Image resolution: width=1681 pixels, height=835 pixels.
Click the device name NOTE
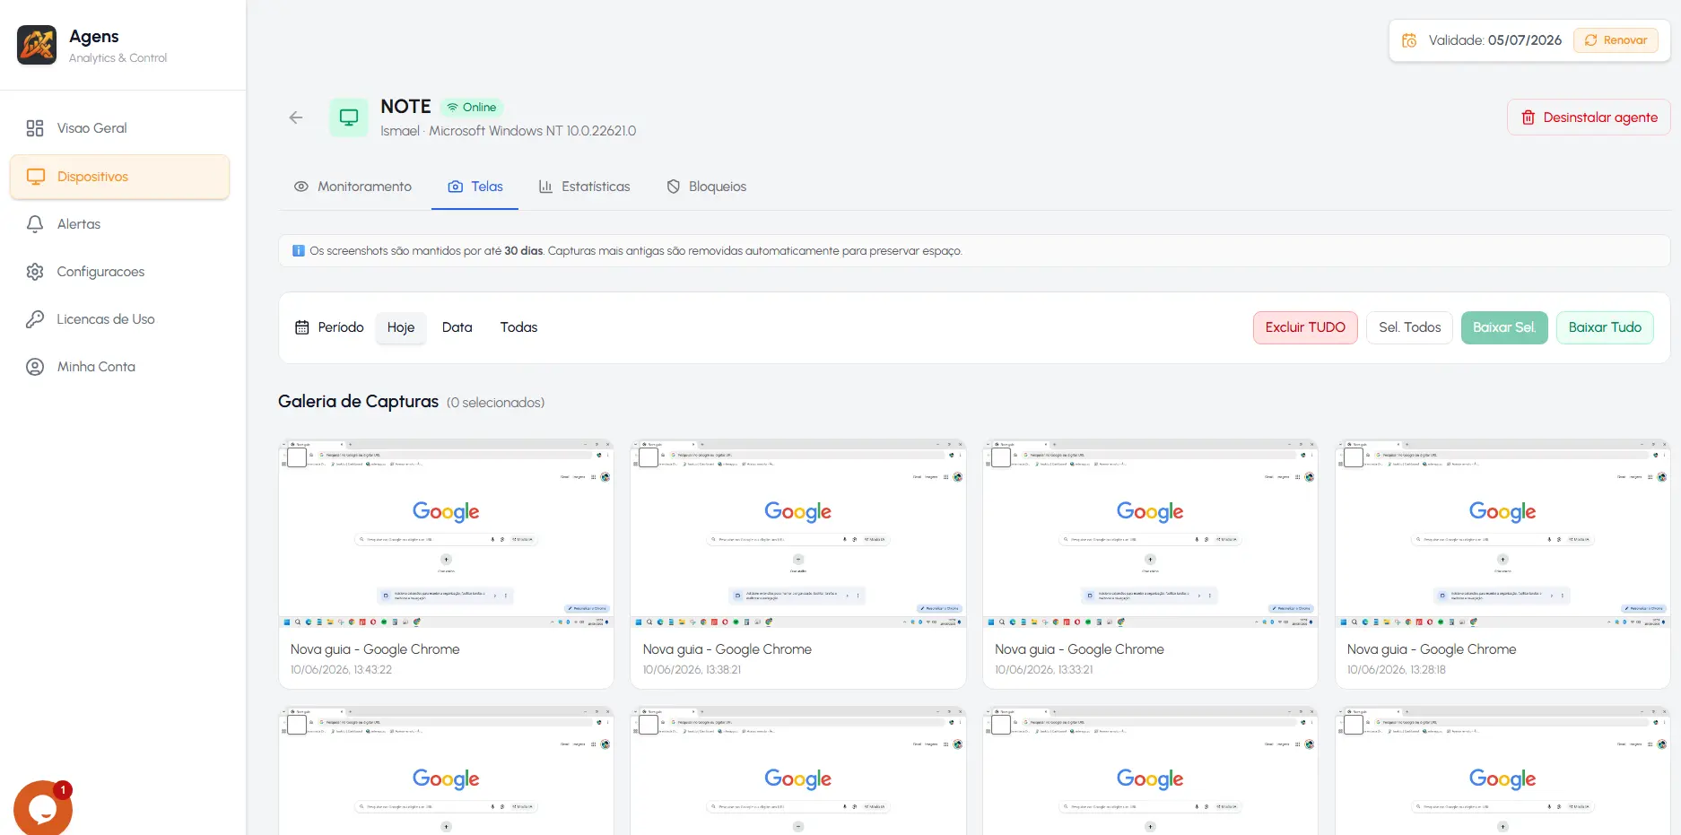pyautogui.click(x=405, y=107)
